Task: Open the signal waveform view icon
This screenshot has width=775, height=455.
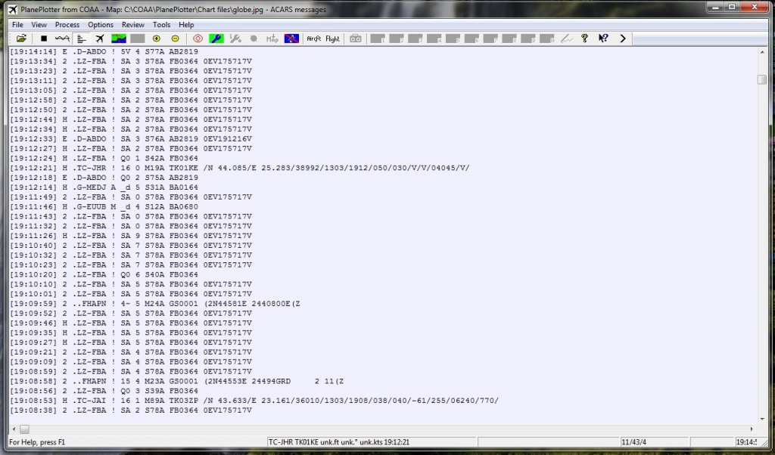Action: click(62, 39)
